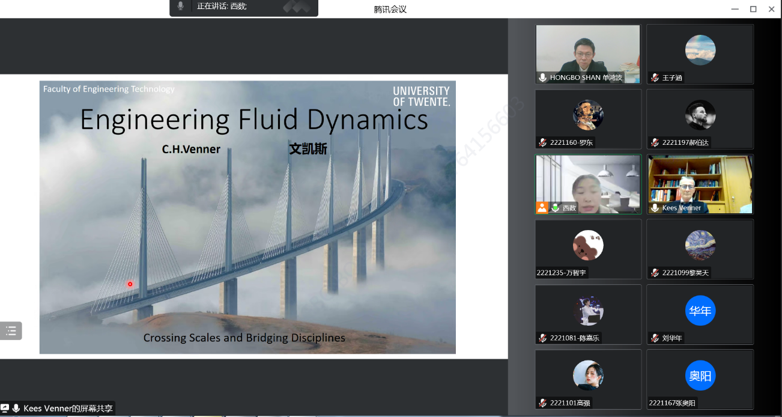Maximize the Tencent Meeting window
782x417 pixels.
753,9
